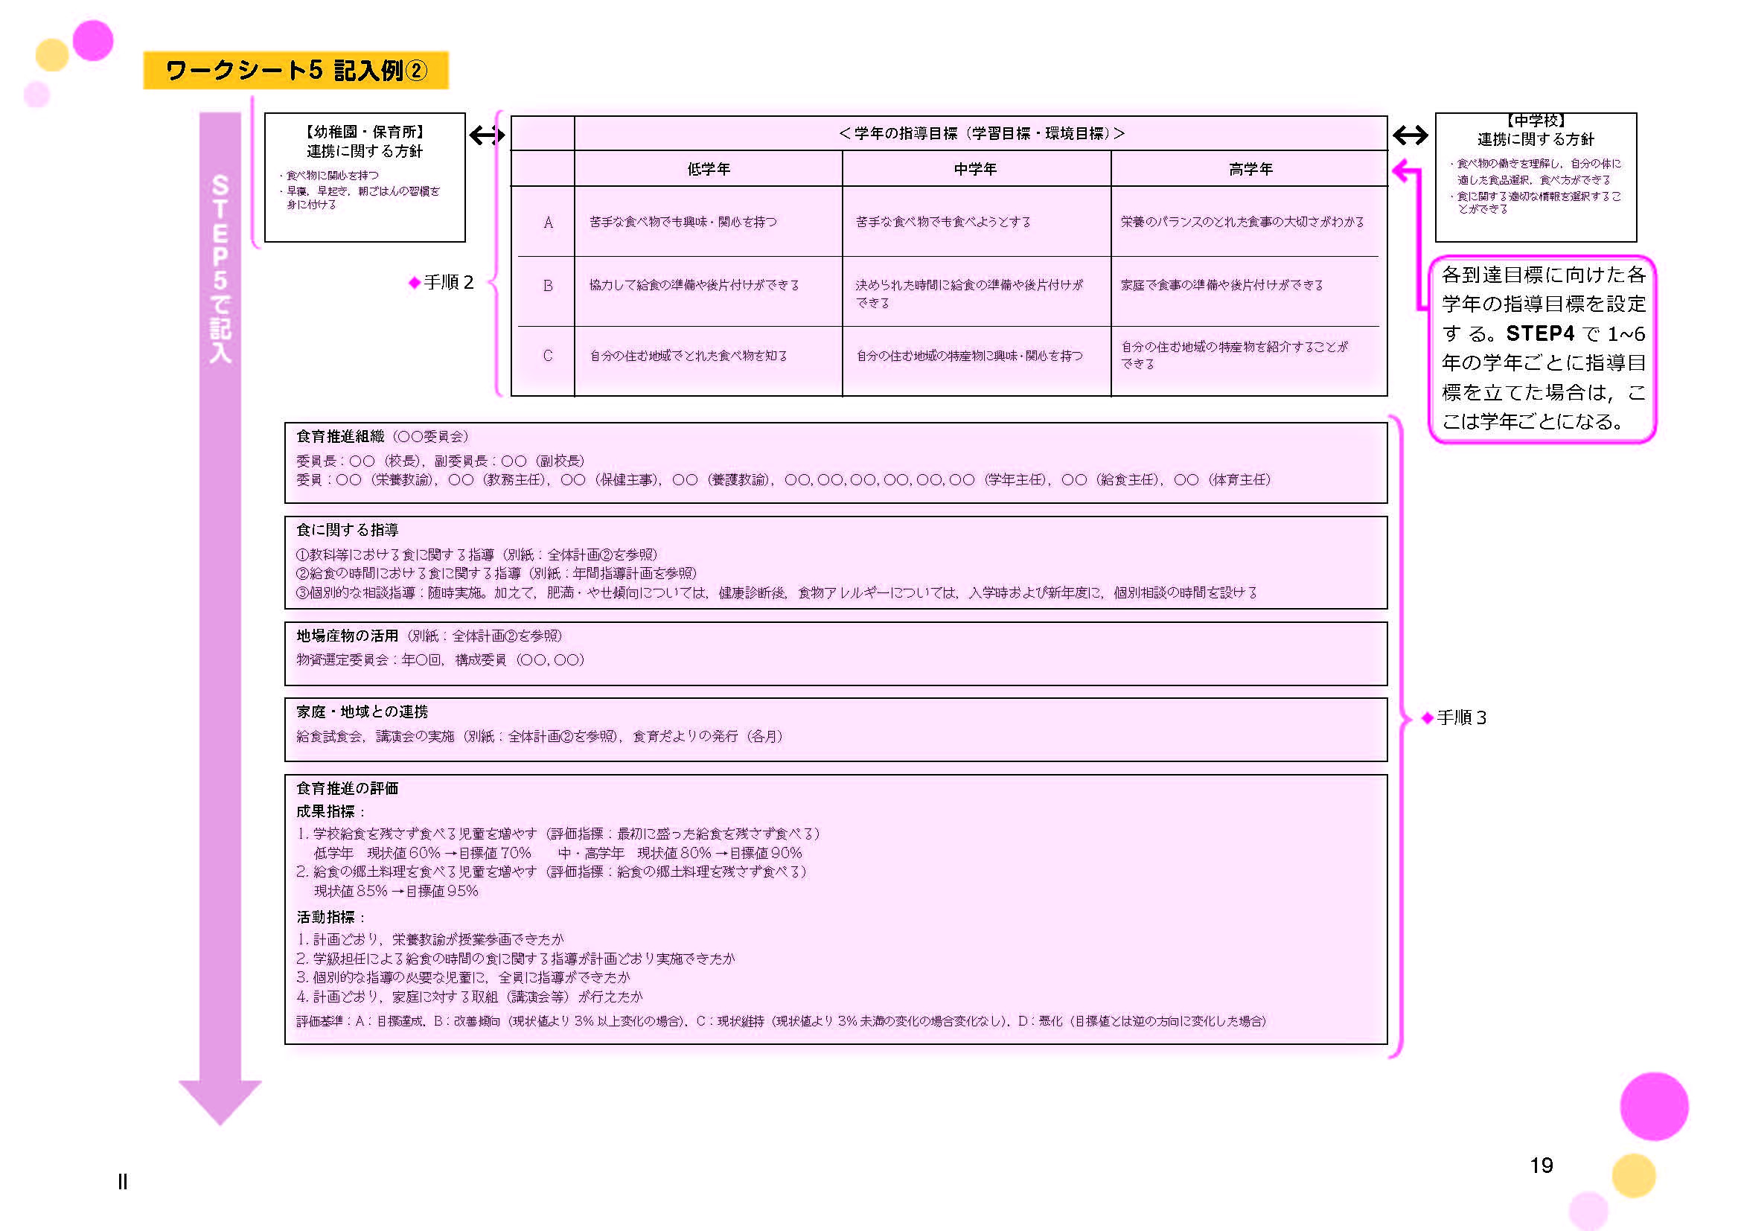The height and width of the screenshot is (1231, 1741).
Task: Click the 中学年 column header
Action: click(x=975, y=169)
